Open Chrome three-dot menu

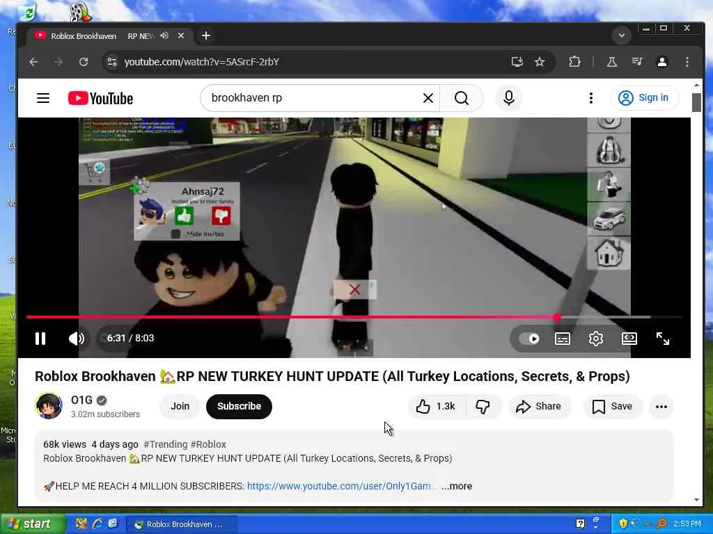pos(687,62)
